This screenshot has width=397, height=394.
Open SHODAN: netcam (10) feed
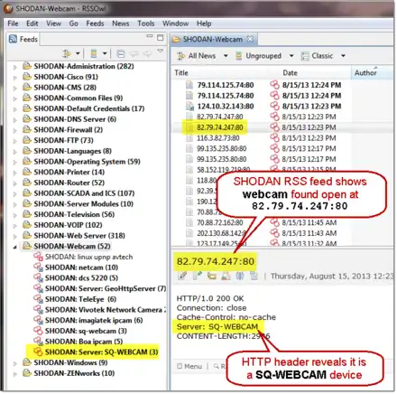click(x=81, y=267)
